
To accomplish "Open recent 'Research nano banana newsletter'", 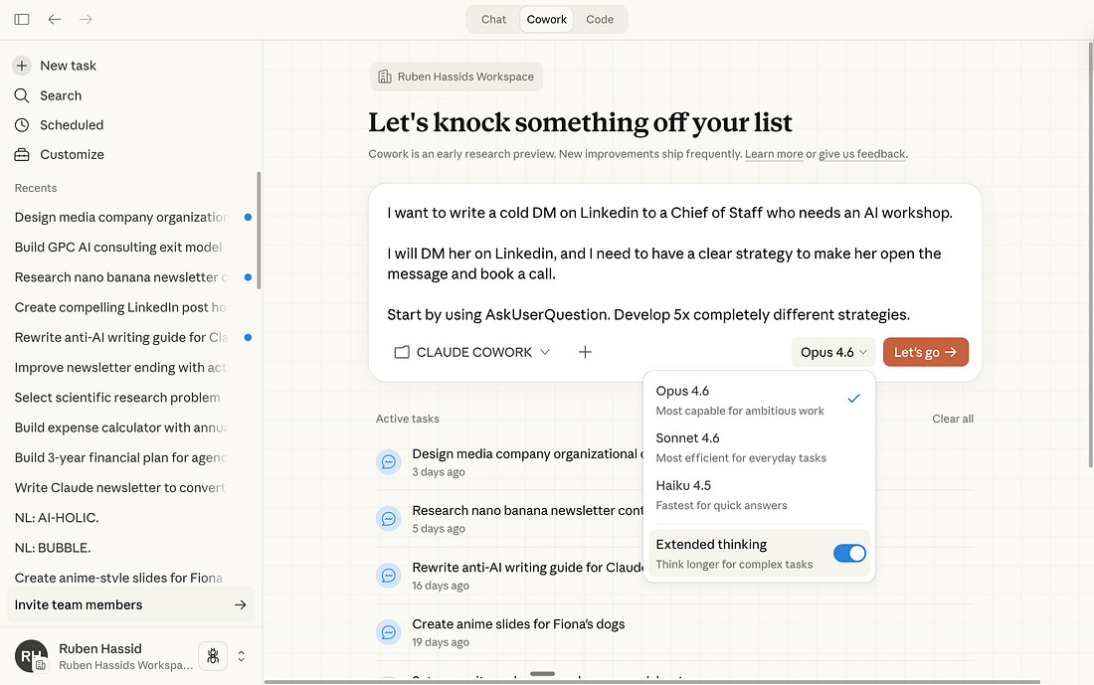I will (x=120, y=277).
